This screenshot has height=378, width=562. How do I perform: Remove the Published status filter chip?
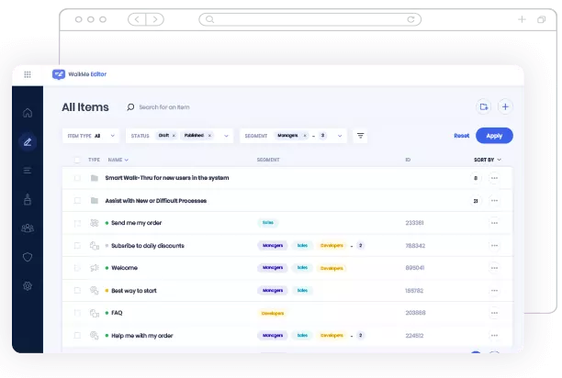[x=209, y=136]
